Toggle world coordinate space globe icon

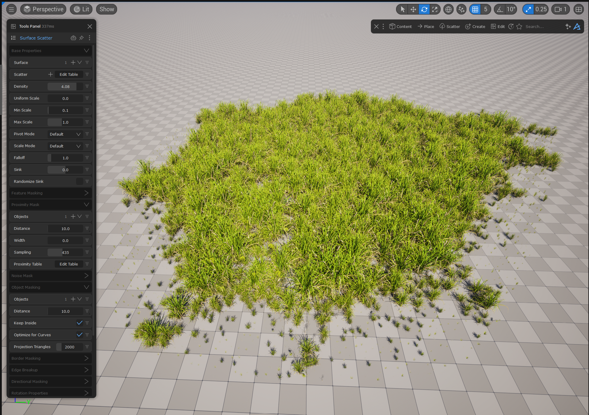tap(448, 9)
